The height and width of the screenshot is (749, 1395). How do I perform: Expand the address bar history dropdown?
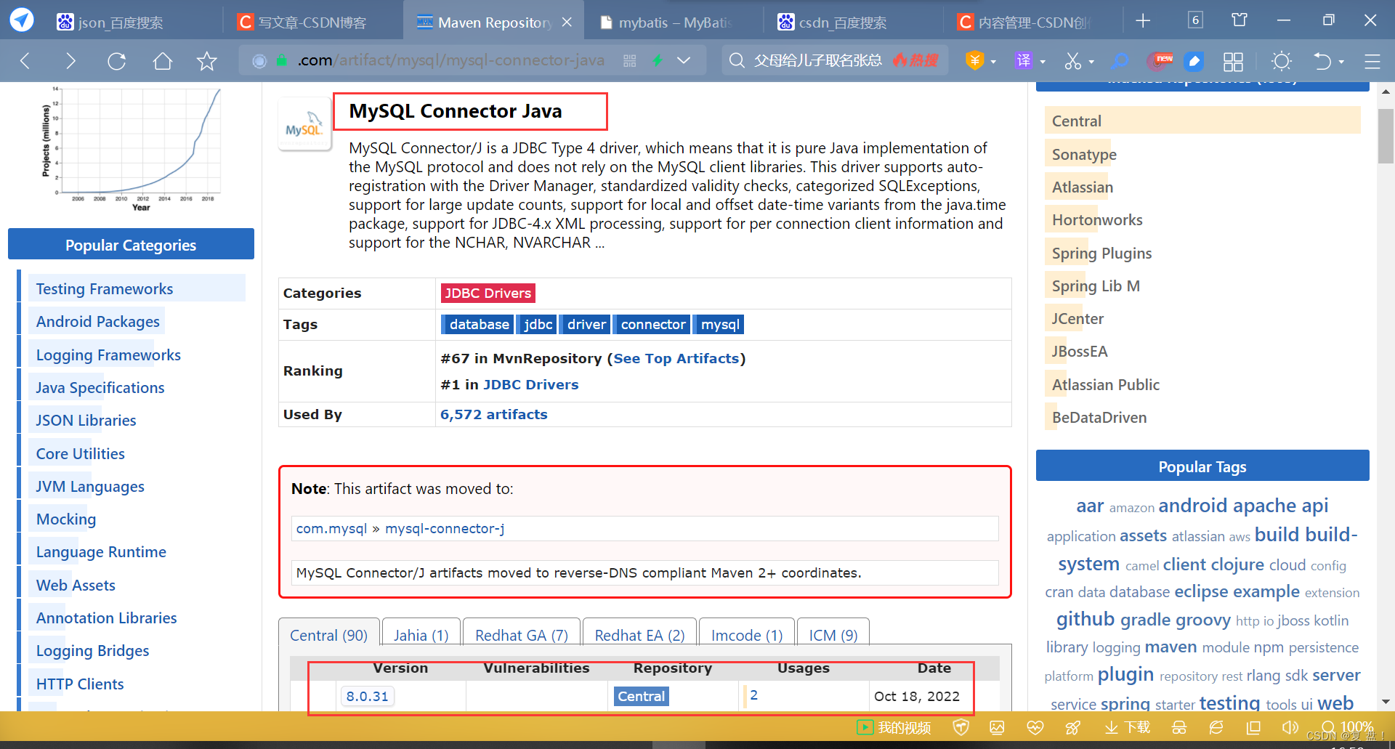(x=684, y=61)
